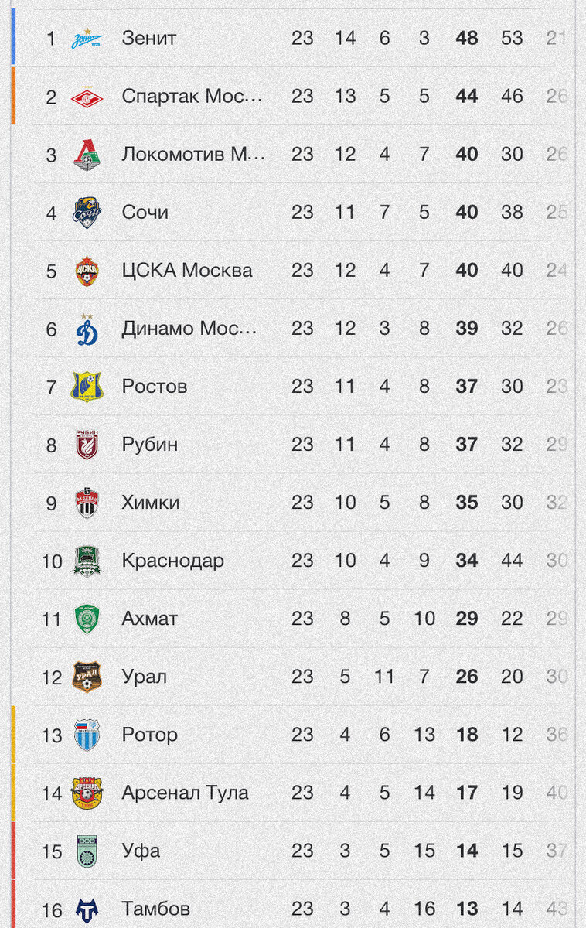Viewport: 586px width, 928px height.
Task: Click the Rubin club crest
Action: pyautogui.click(x=86, y=445)
